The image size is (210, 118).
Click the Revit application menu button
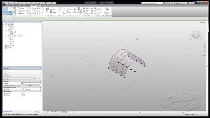click(4, 4)
